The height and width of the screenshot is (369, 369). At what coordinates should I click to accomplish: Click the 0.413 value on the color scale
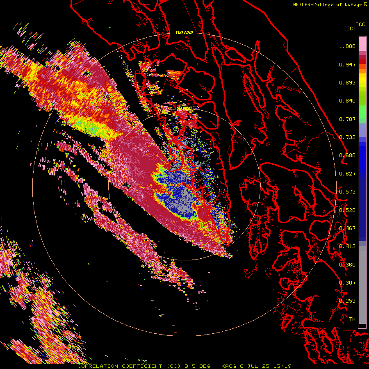click(347, 246)
